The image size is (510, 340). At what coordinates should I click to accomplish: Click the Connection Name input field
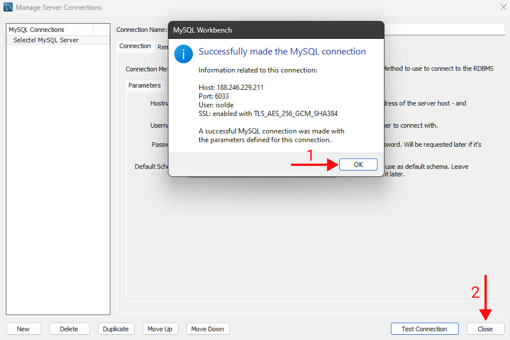click(x=444, y=29)
